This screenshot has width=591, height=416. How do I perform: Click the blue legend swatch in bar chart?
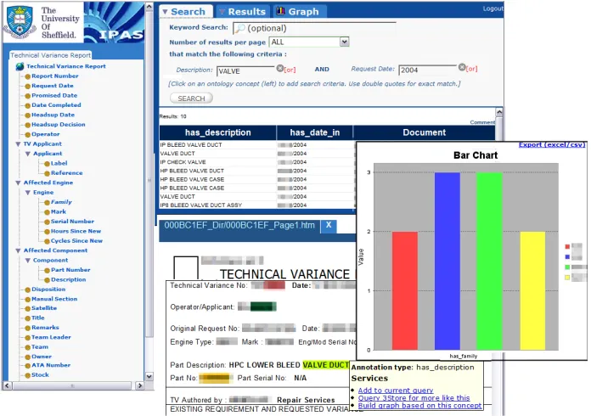click(567, 256)
